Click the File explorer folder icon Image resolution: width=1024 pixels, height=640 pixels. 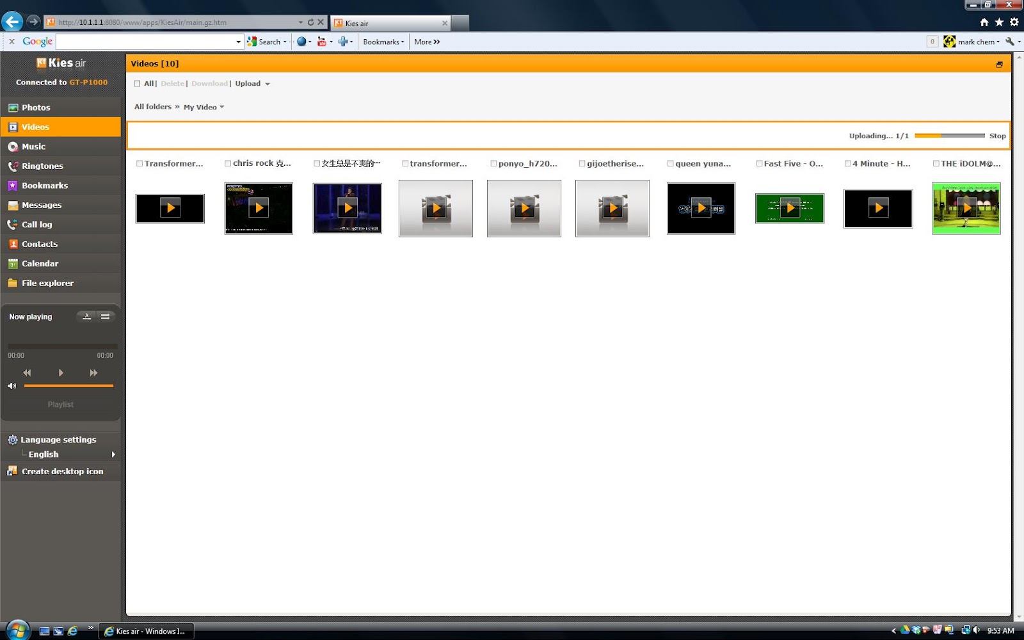tap(13, 283)
